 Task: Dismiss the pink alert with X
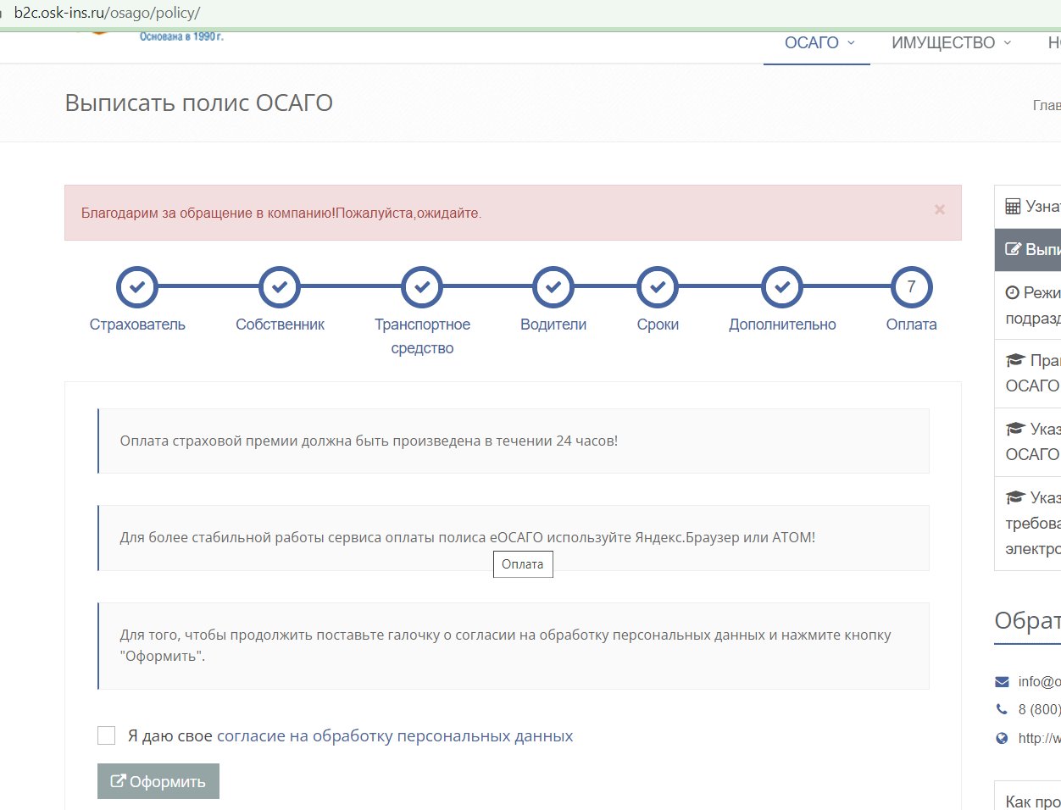pyautogui.click(x=939, y=209)
